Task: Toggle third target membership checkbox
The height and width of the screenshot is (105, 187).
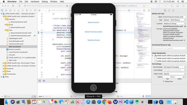Action: click(x=153, y=61)
